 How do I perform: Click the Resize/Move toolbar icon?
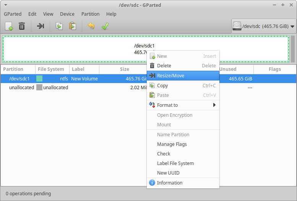click(41, 26)
